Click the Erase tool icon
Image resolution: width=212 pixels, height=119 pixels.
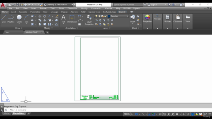pyautogui.click(x=56, y=16)
